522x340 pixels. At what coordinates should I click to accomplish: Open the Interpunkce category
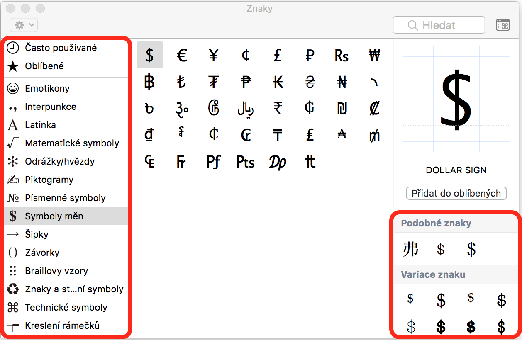click(51, 107)
